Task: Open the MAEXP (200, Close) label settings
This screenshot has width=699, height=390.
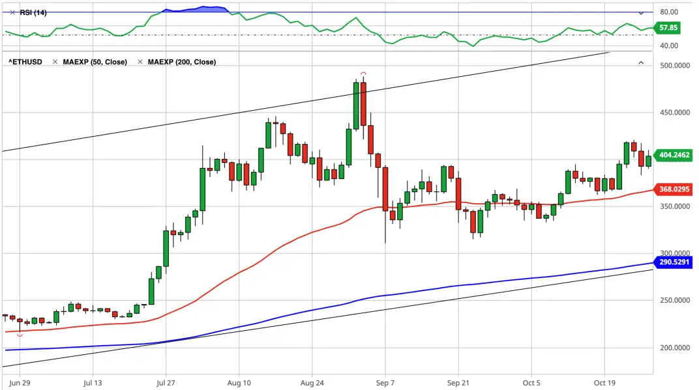Action: tap(182, 62)
